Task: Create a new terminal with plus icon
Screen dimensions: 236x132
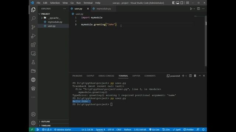Action: pos(183,76)
